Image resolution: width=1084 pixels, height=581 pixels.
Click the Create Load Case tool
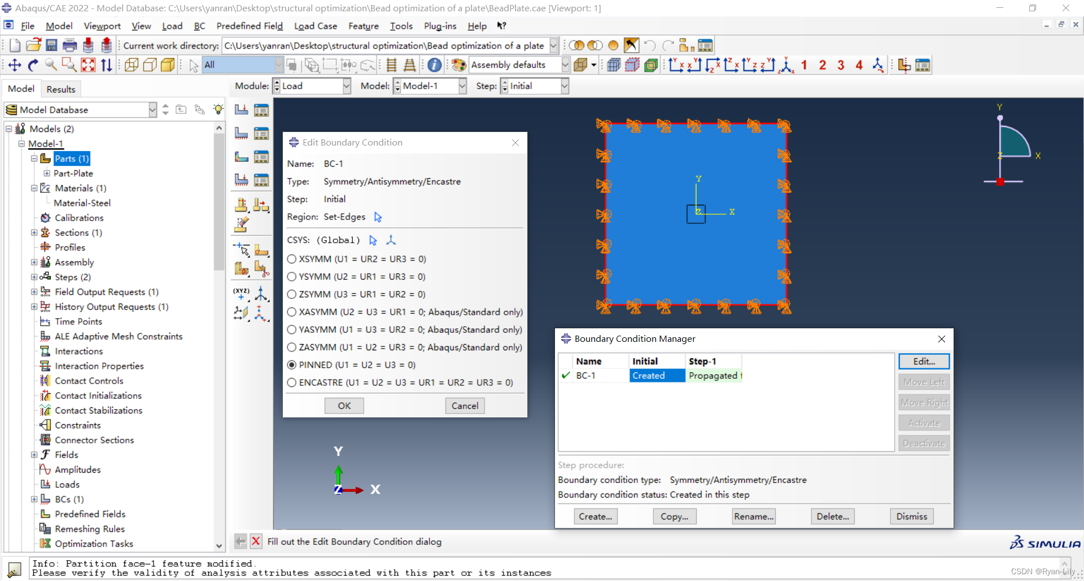[x=242, y=179]
